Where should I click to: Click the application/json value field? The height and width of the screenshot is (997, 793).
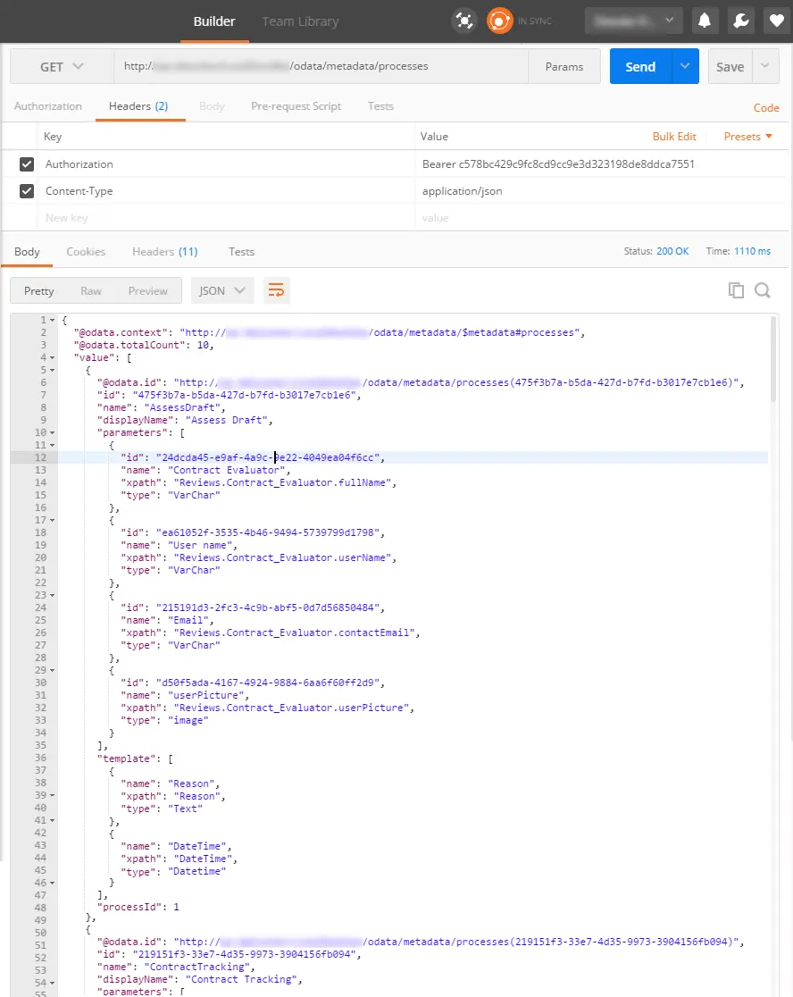(602, 191)
